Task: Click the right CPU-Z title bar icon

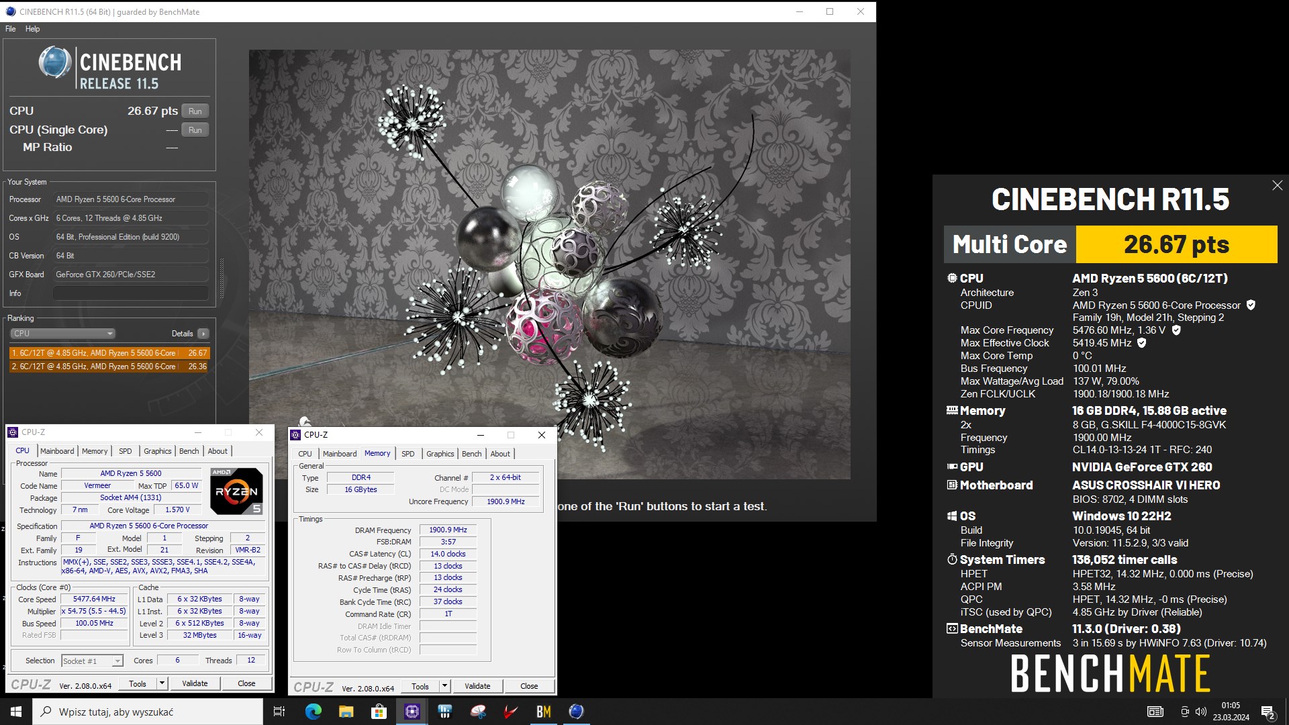Action: (295, 435)
